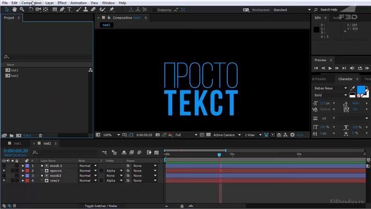The height and width of the screenshot is (209, 371).
Task: Click the region of interest icon in viewer
Action: coord(202,135)
